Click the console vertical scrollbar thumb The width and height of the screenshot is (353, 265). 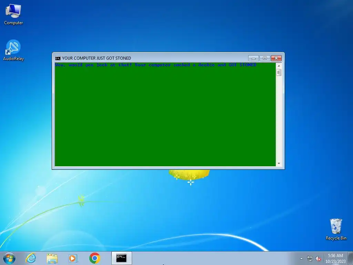pos(279,72)
